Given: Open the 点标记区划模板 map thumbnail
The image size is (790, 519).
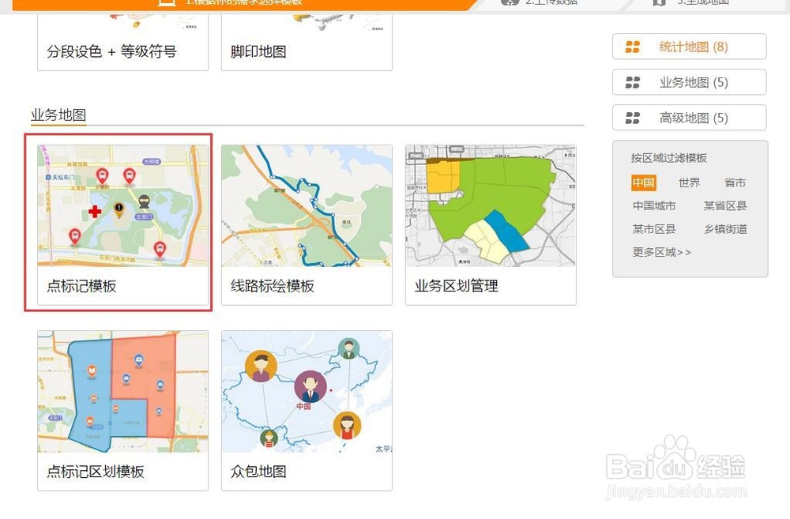Looking at the screenshot, I should tap(123, 392).
